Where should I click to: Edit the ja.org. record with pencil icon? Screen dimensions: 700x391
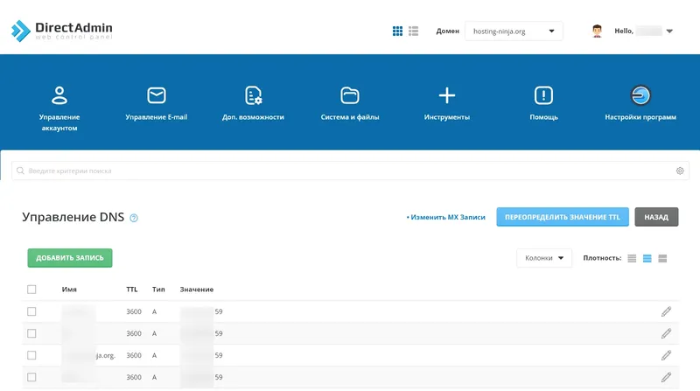click(666, 355)
